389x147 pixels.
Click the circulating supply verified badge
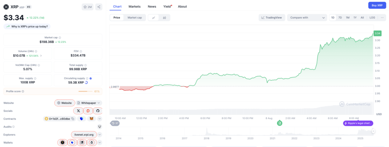90,78
